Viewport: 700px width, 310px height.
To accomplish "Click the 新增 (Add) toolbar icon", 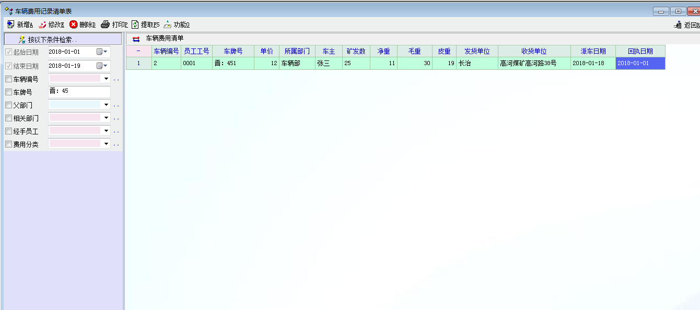I will [x=11, y=24].
